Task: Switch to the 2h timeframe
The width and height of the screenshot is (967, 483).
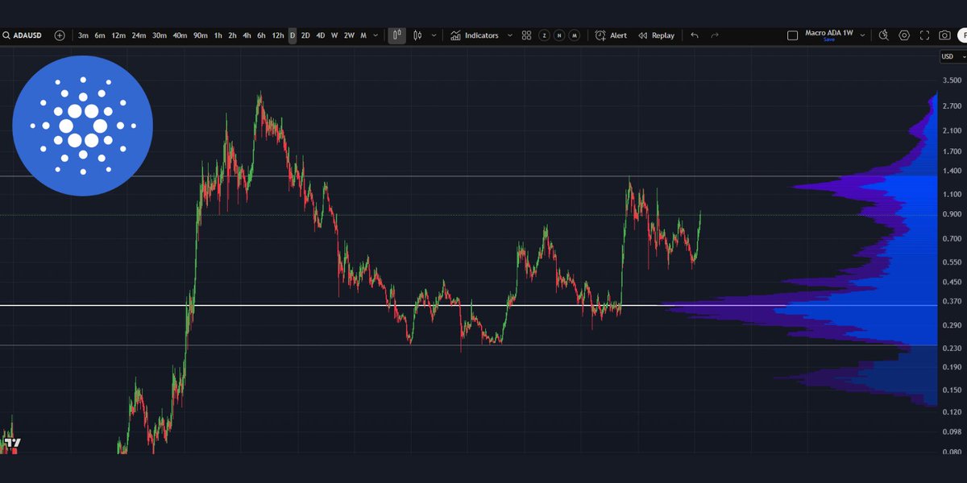Action: coord(233,35)
